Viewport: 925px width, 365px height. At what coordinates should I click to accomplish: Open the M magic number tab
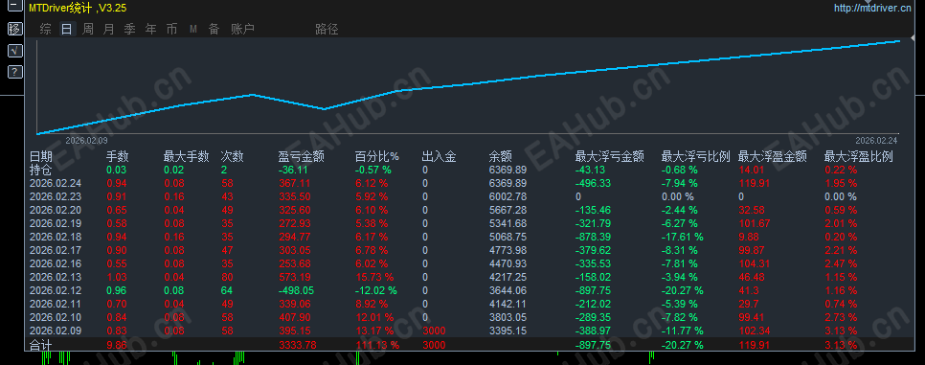pos(193,29)
